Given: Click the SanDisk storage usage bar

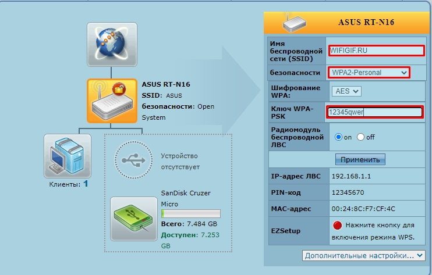Looking at the screenshot, I should click(x=190, y=214).
